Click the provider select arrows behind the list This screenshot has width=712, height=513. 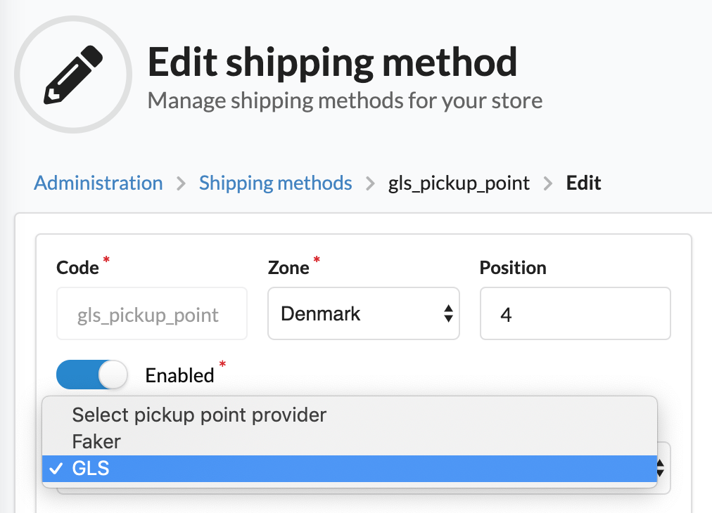(661, 467)
